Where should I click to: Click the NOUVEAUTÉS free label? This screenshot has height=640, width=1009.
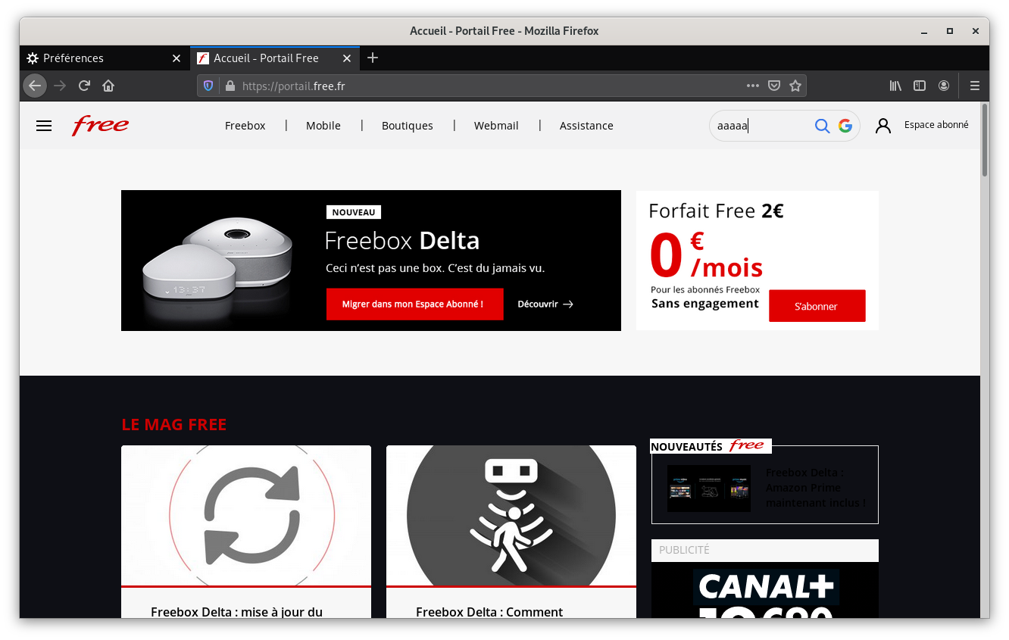click(x=711, y=446)
